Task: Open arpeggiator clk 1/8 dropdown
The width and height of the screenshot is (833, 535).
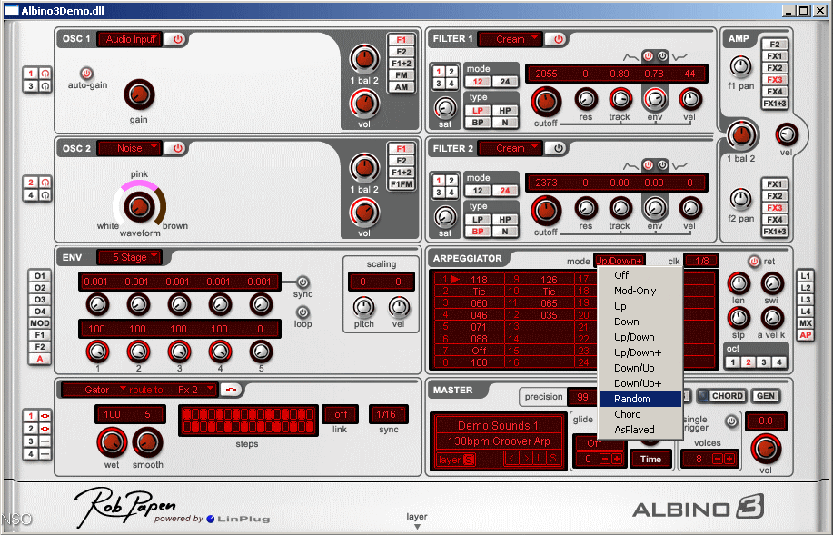Action: tap(701, 261)
